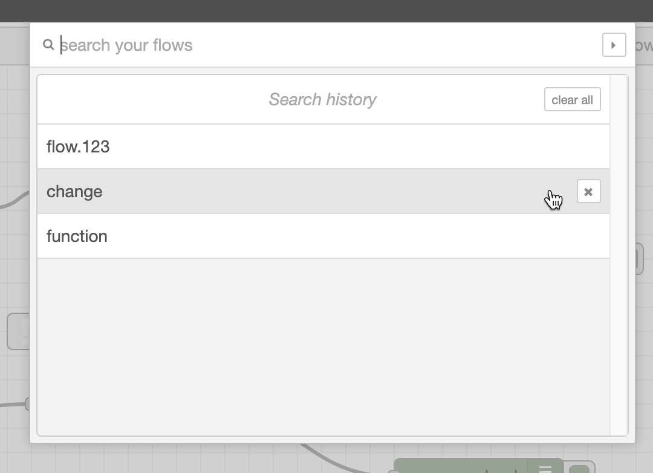Select the "change" history entry
653x473 pixels.
coord(323,192)
